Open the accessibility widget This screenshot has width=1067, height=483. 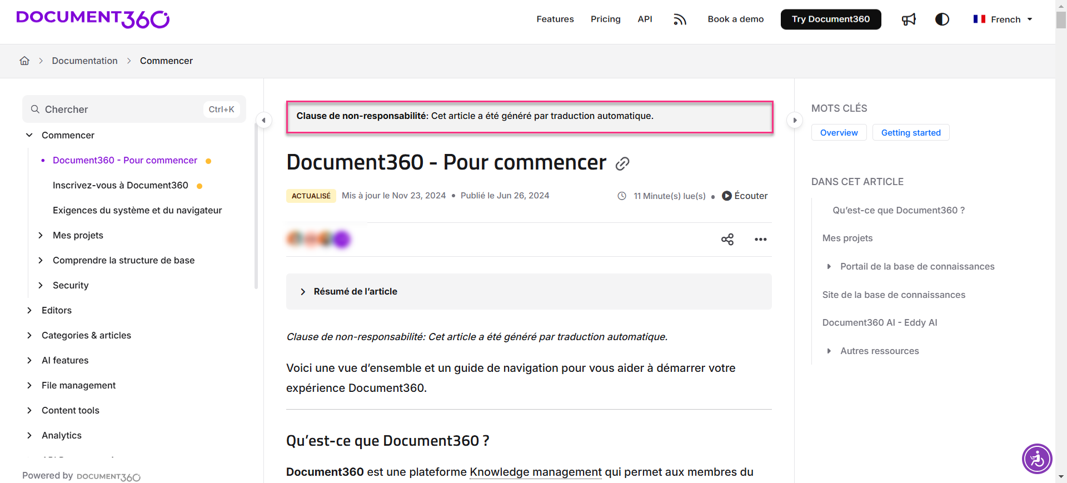coord(1037,459)
